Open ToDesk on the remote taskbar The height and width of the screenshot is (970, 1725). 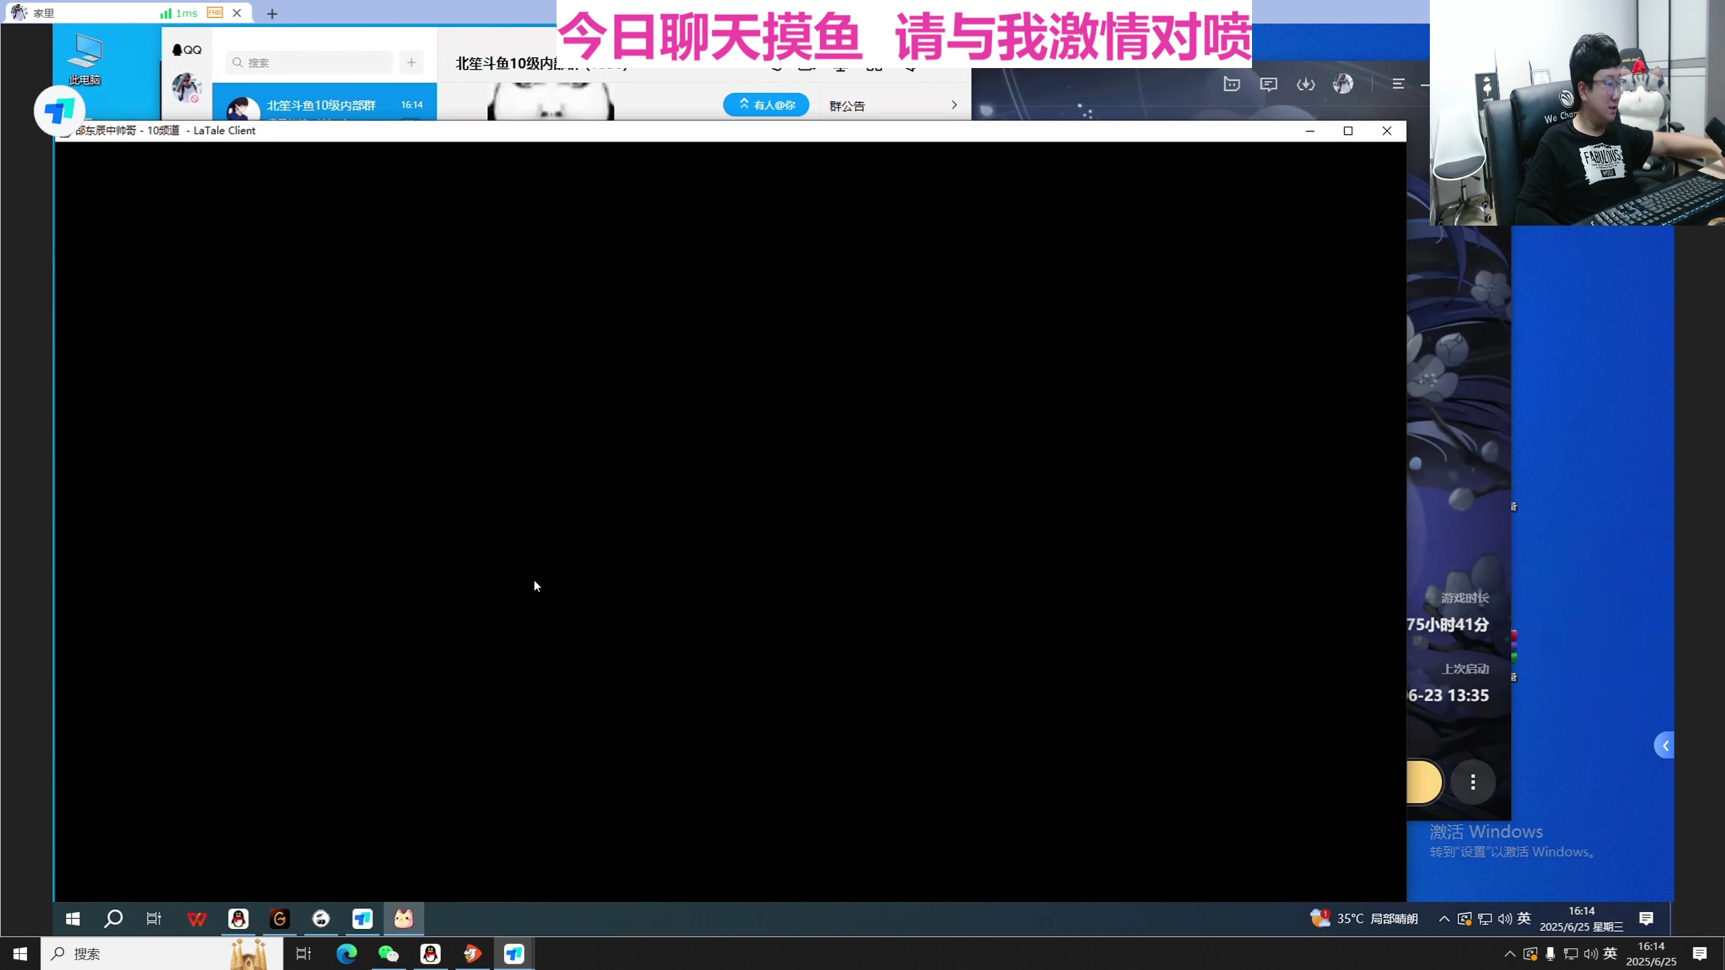pos(363,919)
